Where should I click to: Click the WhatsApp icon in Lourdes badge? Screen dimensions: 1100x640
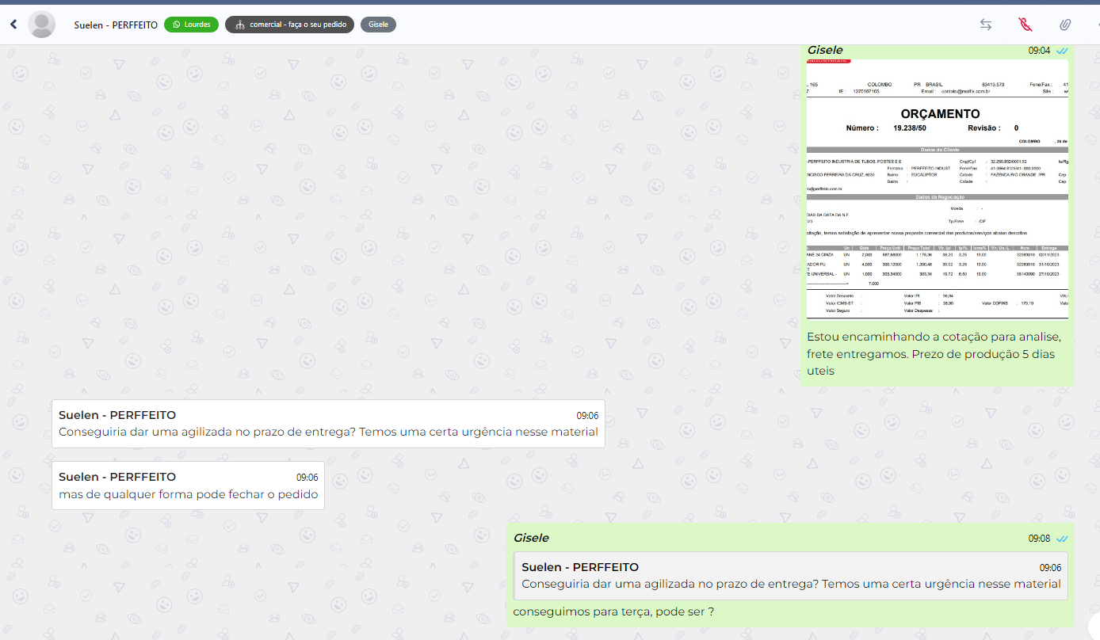(x=176, y=25)
